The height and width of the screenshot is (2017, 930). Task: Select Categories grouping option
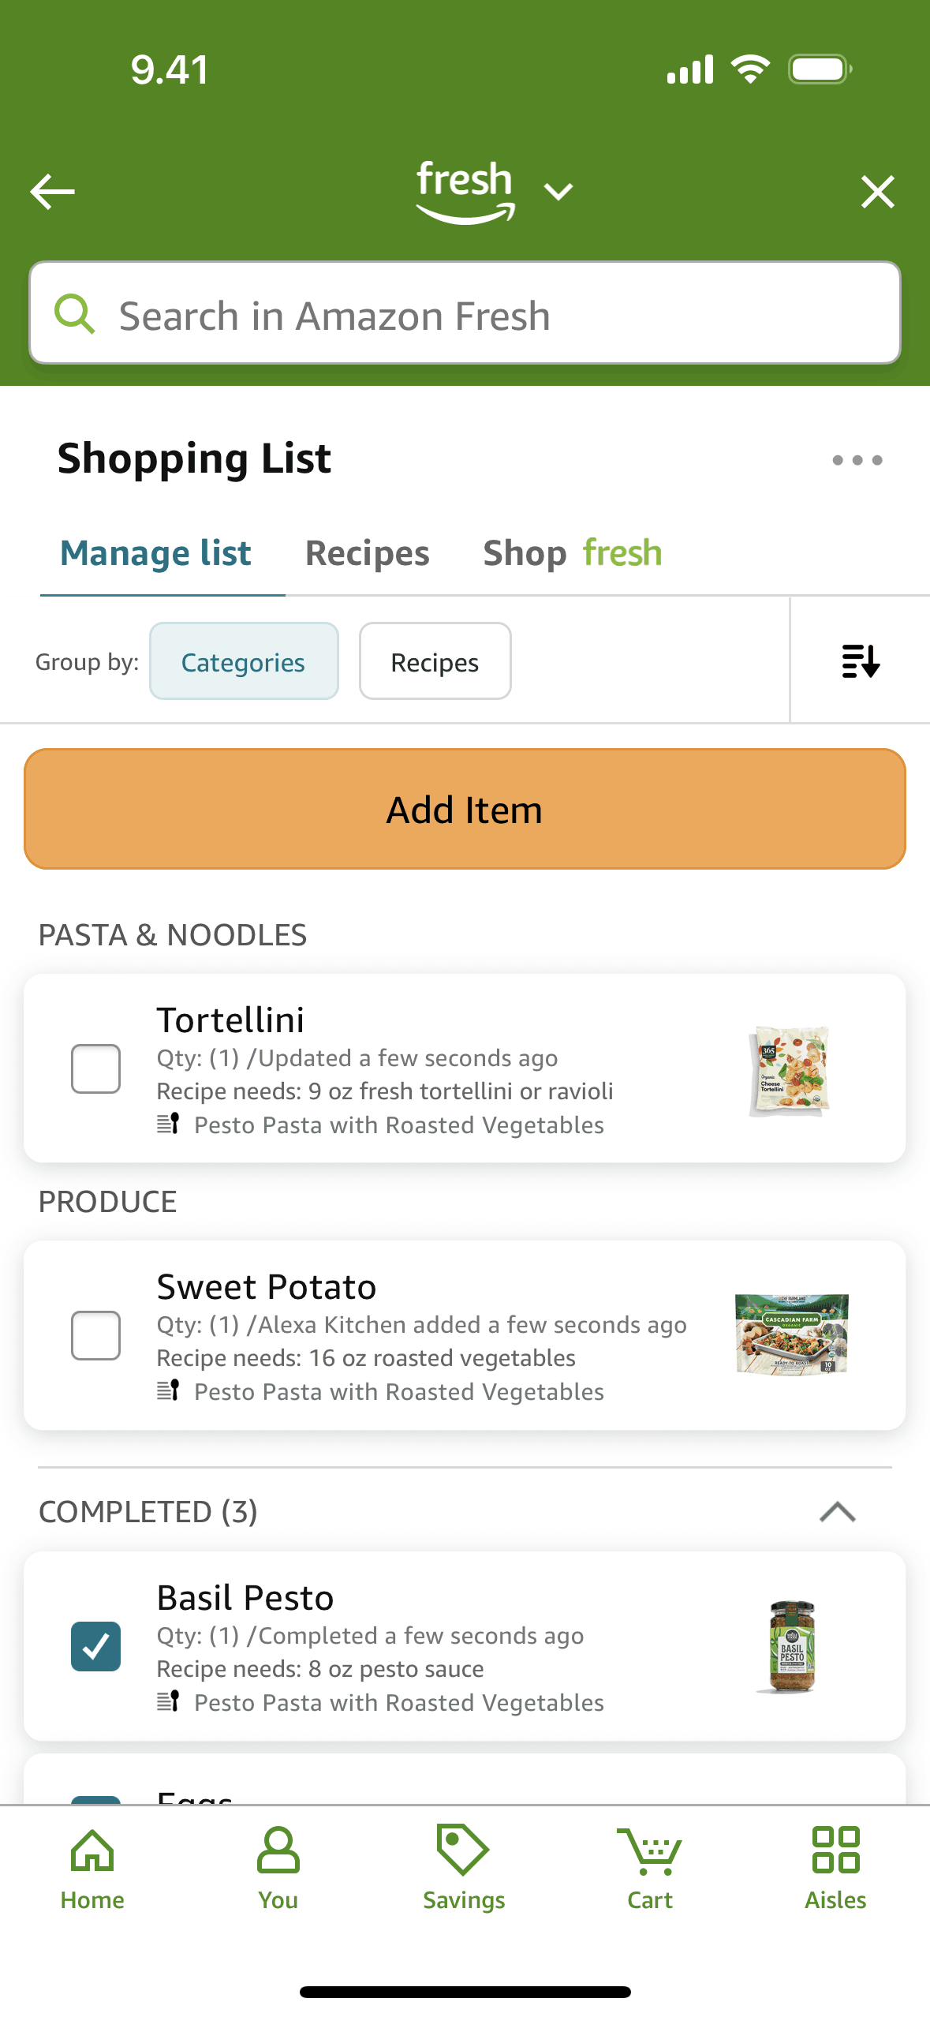click(244, 661)
